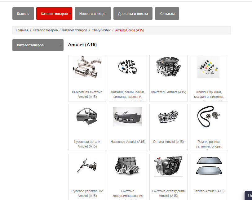Click Amulet/Corda (A15) breadcrumb item

tap(130, 30)
